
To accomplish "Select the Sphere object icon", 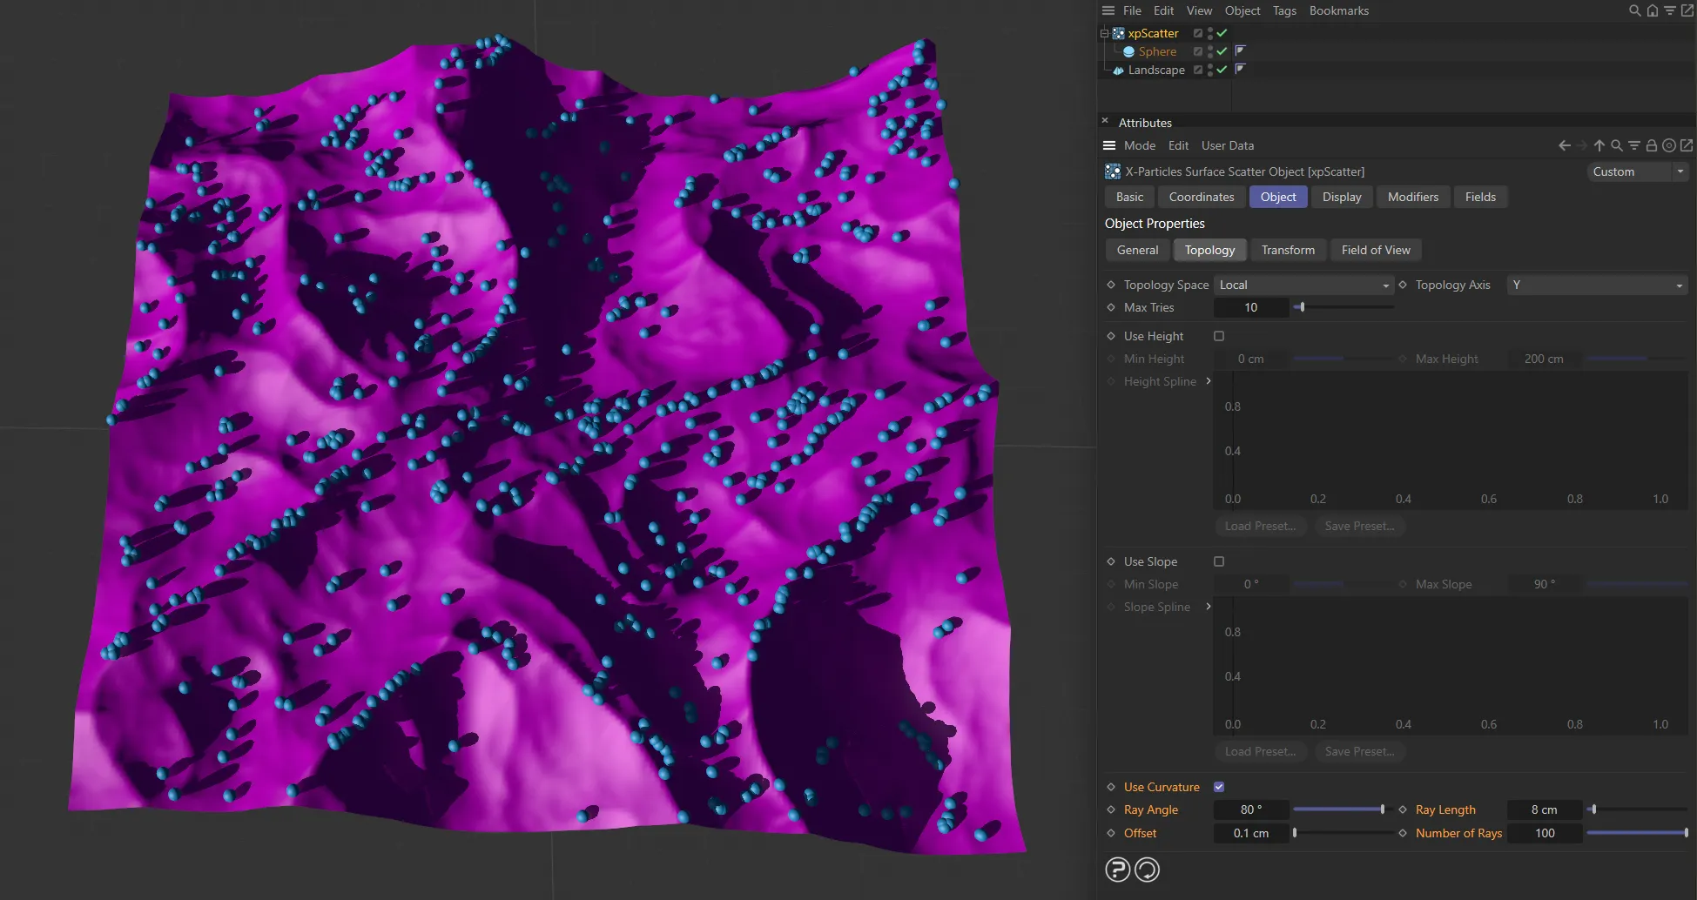I will point(1129,51).
